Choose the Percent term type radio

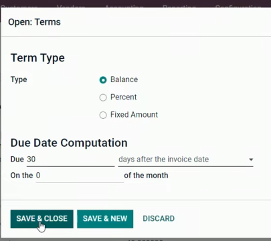[x=103, y=97]
